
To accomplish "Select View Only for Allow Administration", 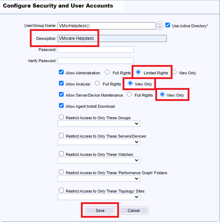I will click(x=174, y=72).
